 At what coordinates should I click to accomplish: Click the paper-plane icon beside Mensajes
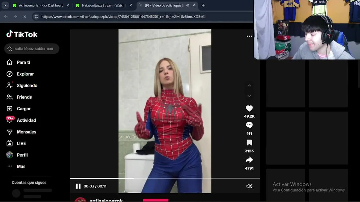(x=10, y=132)
